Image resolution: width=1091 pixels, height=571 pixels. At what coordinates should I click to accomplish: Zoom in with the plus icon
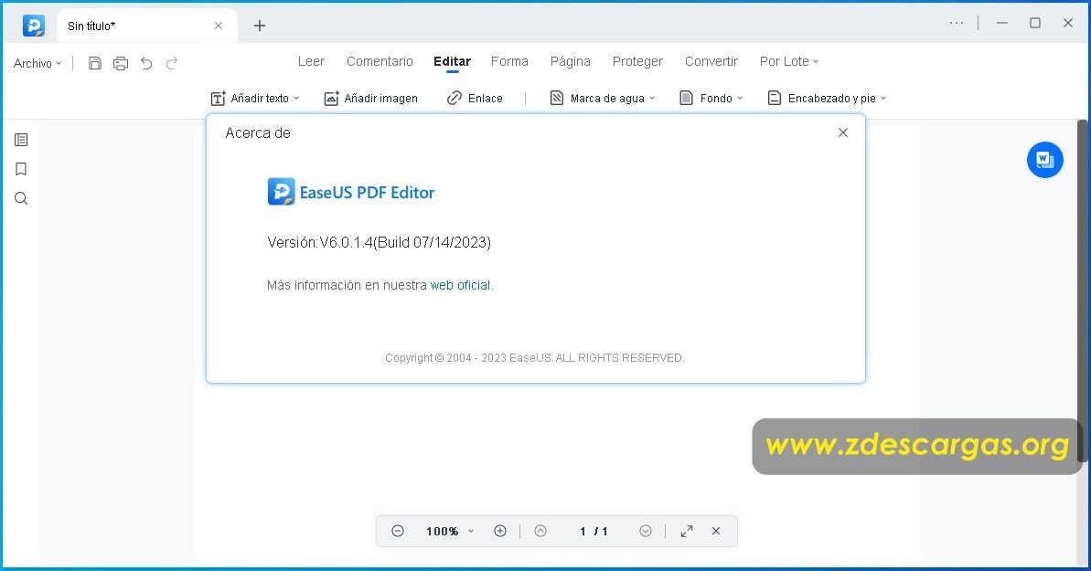point(499,531)
